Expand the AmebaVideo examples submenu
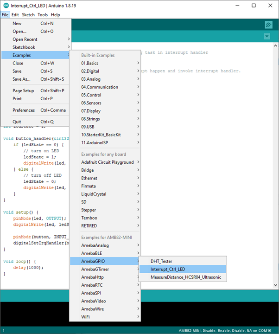 pyautogui.click(x=95, y=301)
